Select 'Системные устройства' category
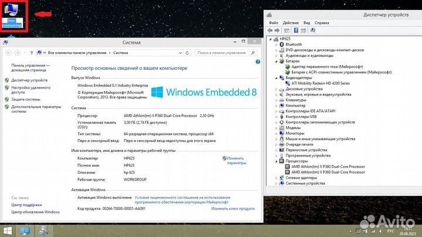This screenshot has height=237, width=422. tap(305, 183)
